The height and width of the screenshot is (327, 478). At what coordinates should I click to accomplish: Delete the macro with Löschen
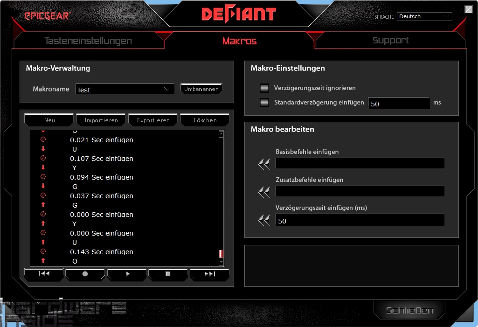coord(205,120)
